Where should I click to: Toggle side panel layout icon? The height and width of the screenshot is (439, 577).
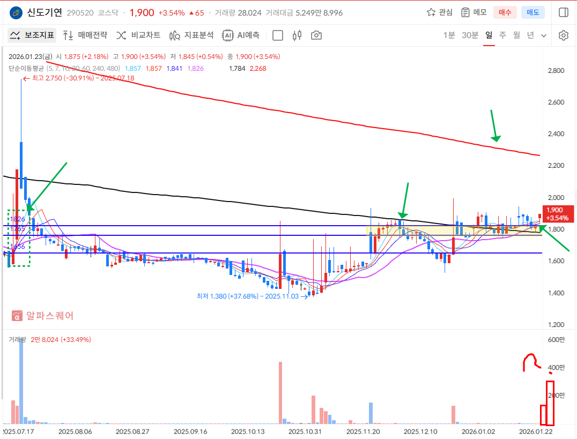(x=563, y=12)
